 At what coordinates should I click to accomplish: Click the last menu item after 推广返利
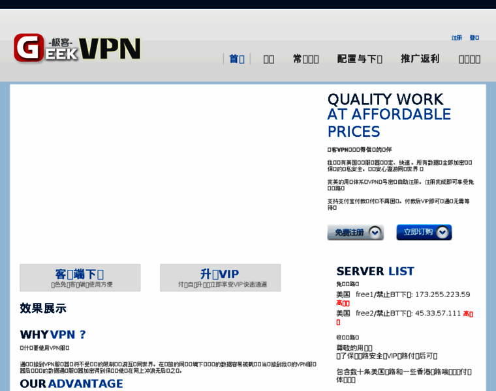(x=469, y=59)
